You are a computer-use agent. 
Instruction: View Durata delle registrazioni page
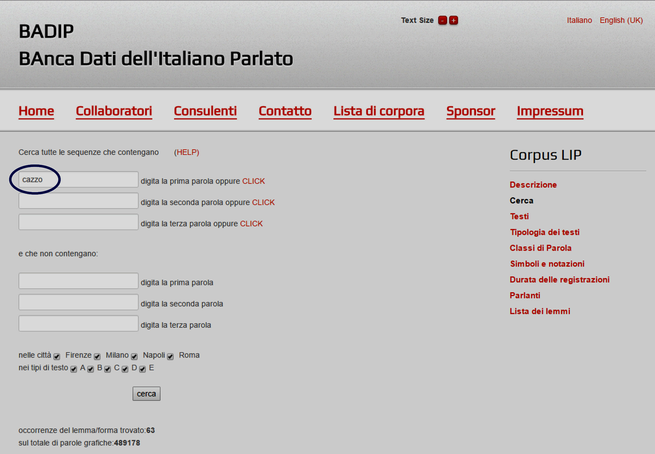559,280
